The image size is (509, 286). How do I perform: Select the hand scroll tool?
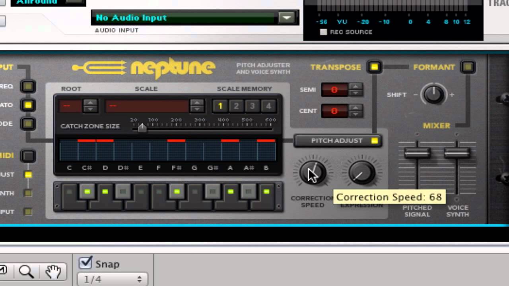click(x=53, y=271)
